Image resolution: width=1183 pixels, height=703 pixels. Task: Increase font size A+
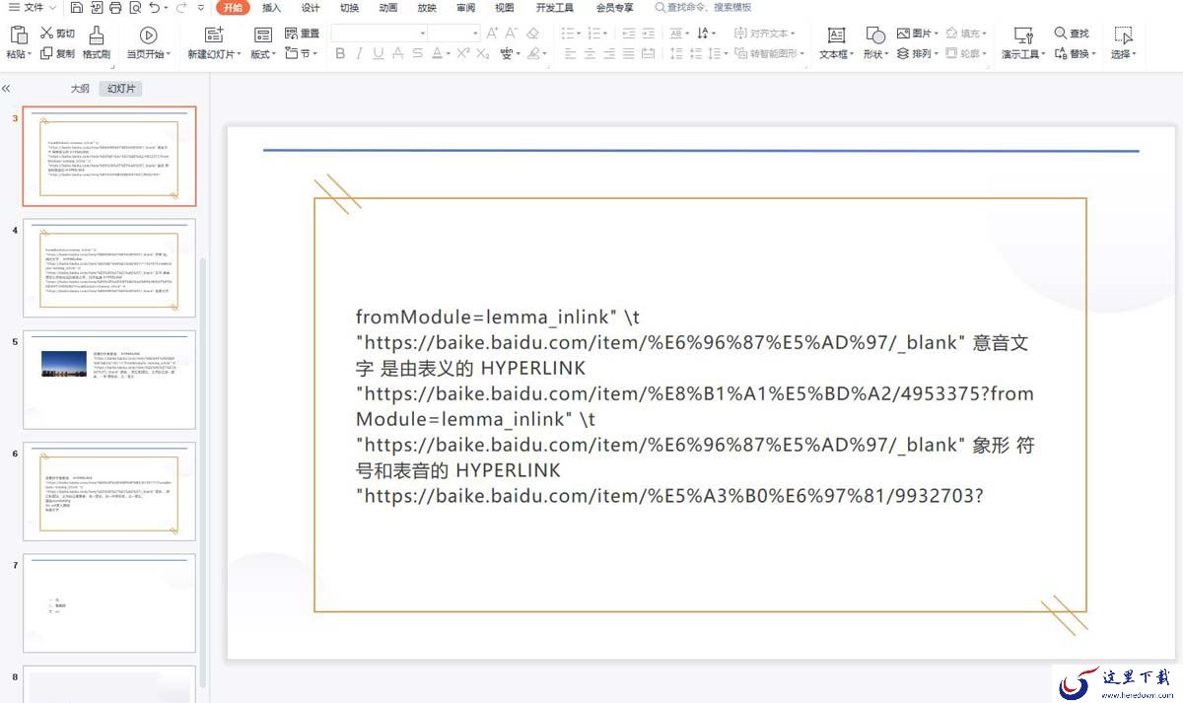coord(493,34)
